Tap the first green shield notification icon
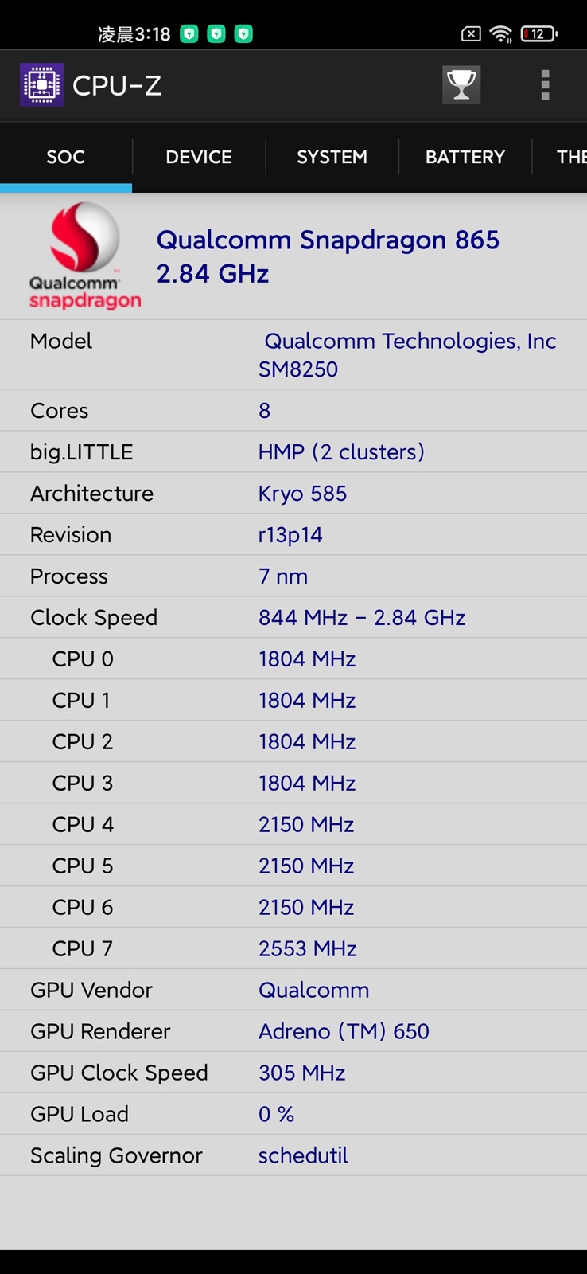The height and width of the screenshot is (1274, 587). 189,33
